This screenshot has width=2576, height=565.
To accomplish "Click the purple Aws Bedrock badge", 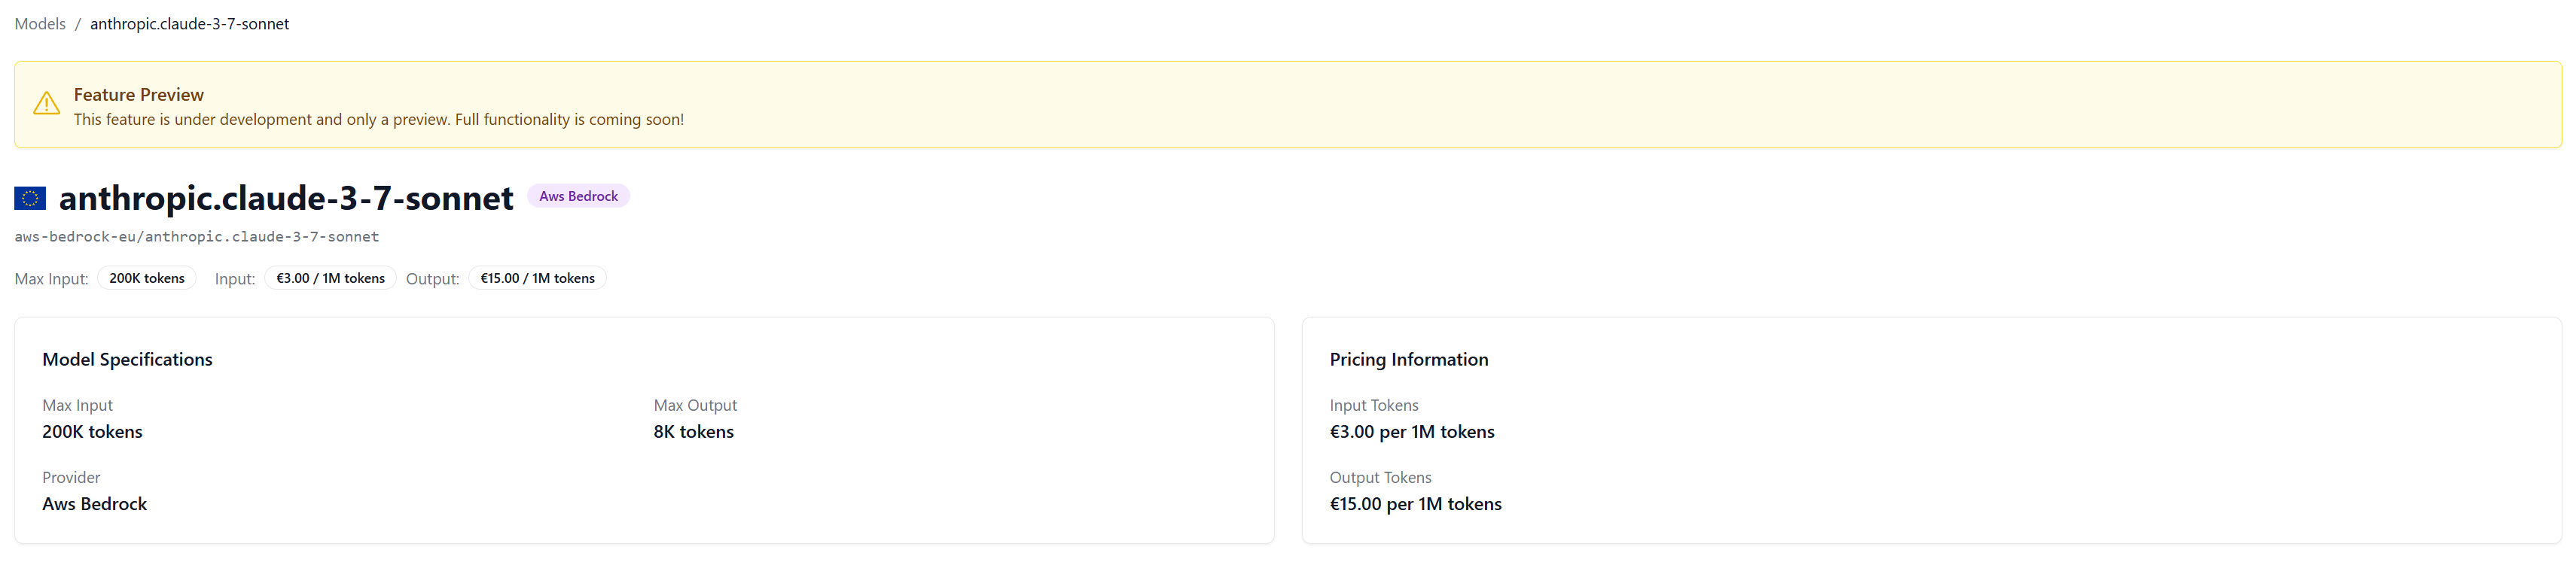I will click(578, 196).
